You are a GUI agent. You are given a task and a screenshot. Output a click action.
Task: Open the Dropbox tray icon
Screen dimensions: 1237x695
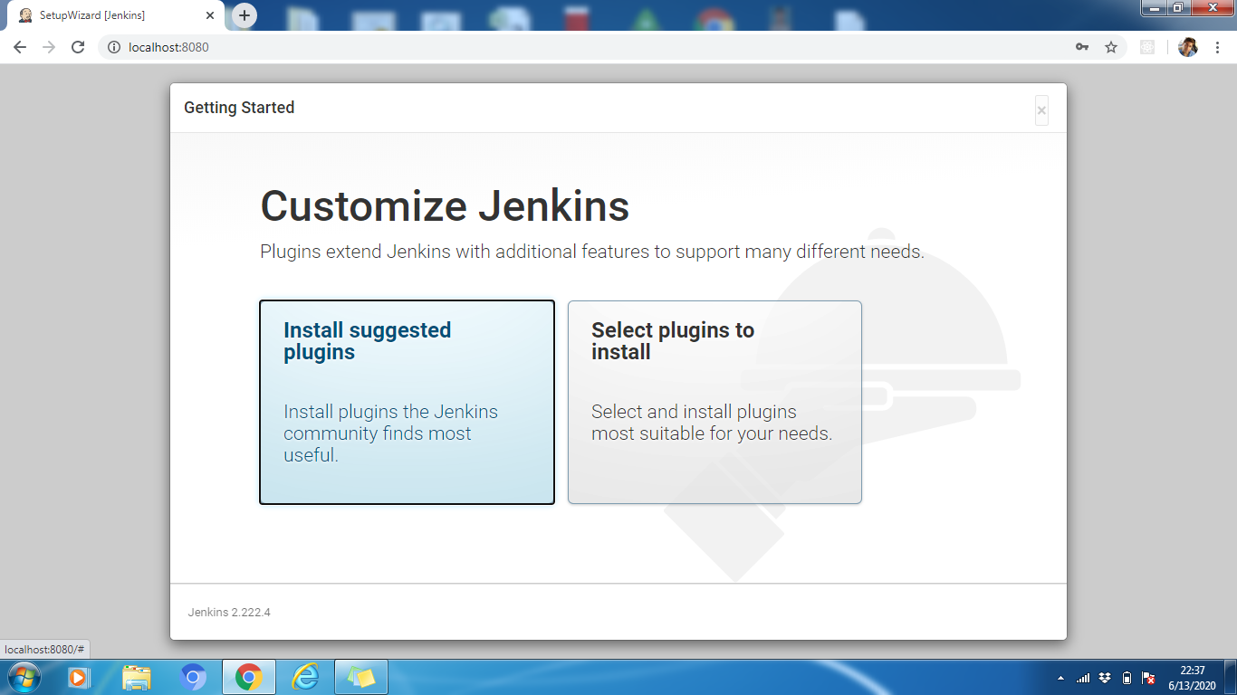1105,678
